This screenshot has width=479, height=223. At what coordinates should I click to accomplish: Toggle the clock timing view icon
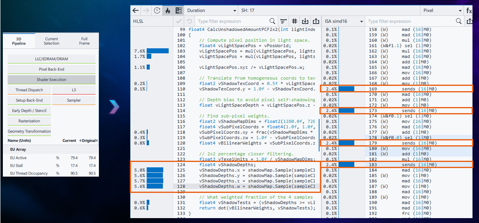[157, 11]
